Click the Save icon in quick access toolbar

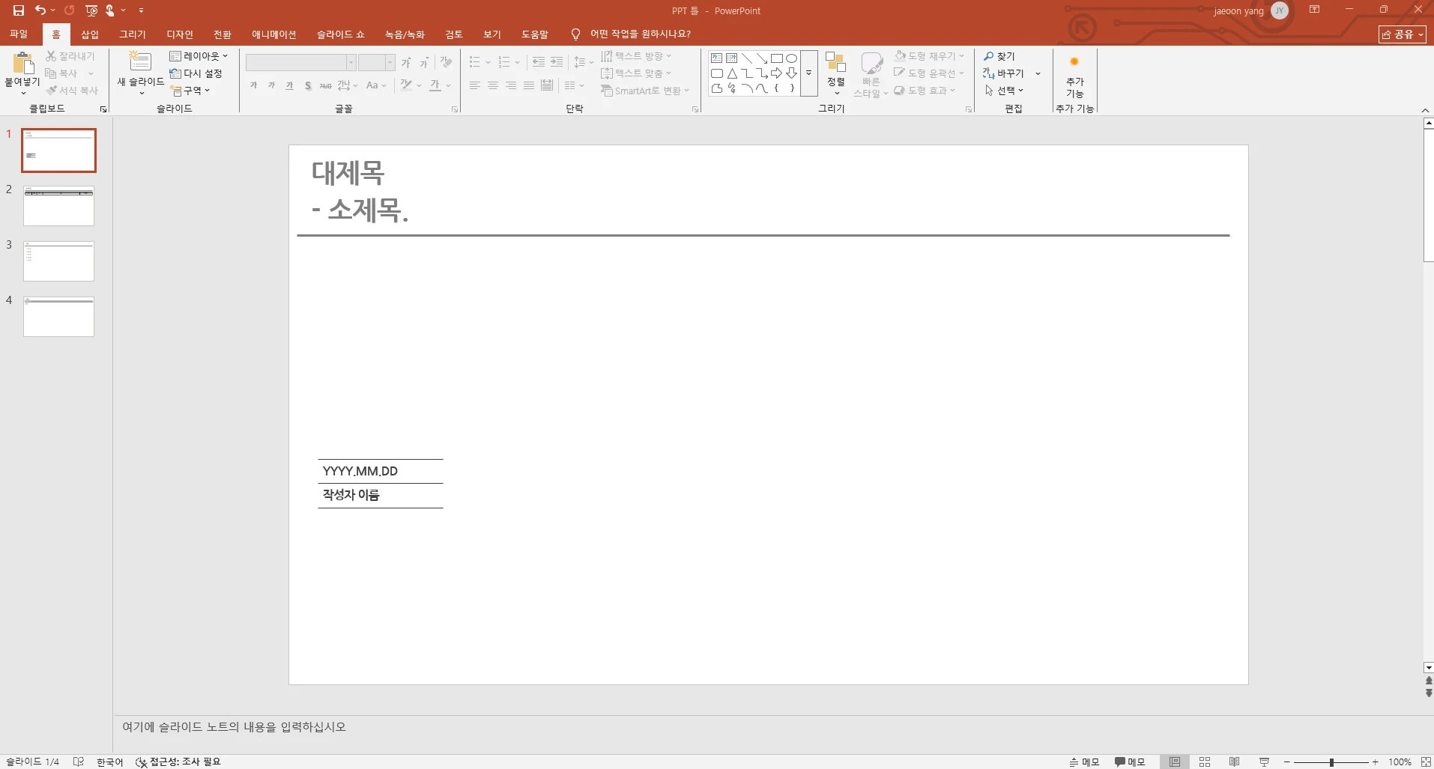click(x=19, y=10)
